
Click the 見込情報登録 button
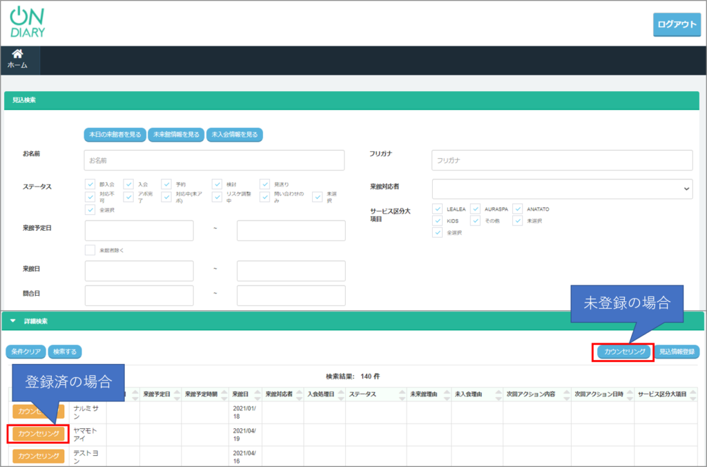[x=677, y=352]
